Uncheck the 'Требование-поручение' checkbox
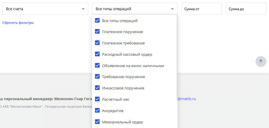 click(97, 77)
